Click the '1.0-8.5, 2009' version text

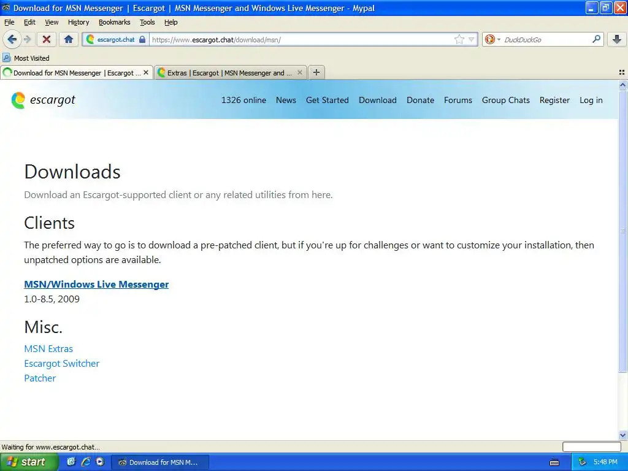click(52, 299)
